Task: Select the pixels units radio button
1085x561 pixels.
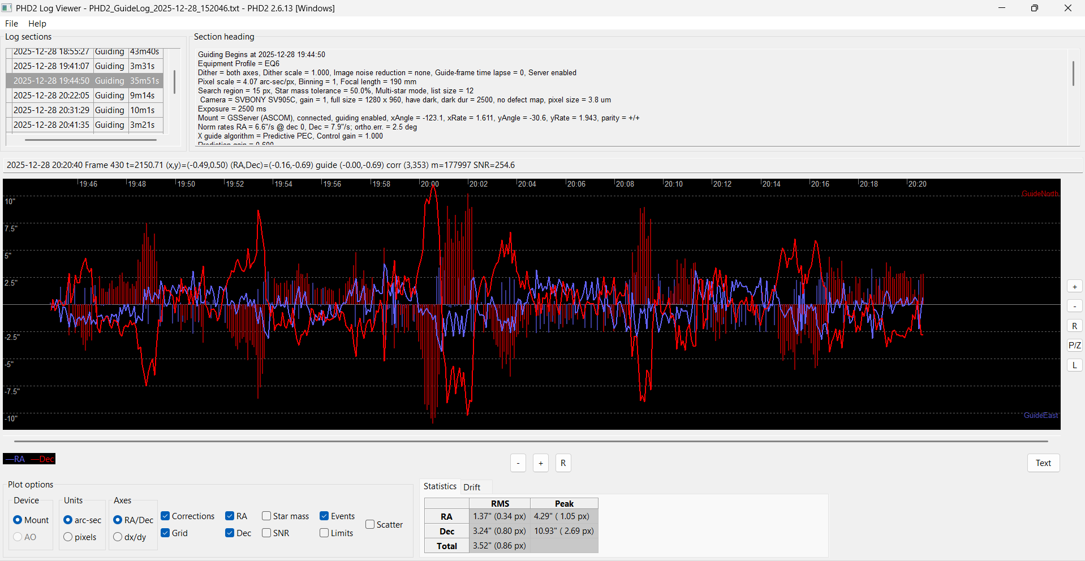Action: (68, 537)
